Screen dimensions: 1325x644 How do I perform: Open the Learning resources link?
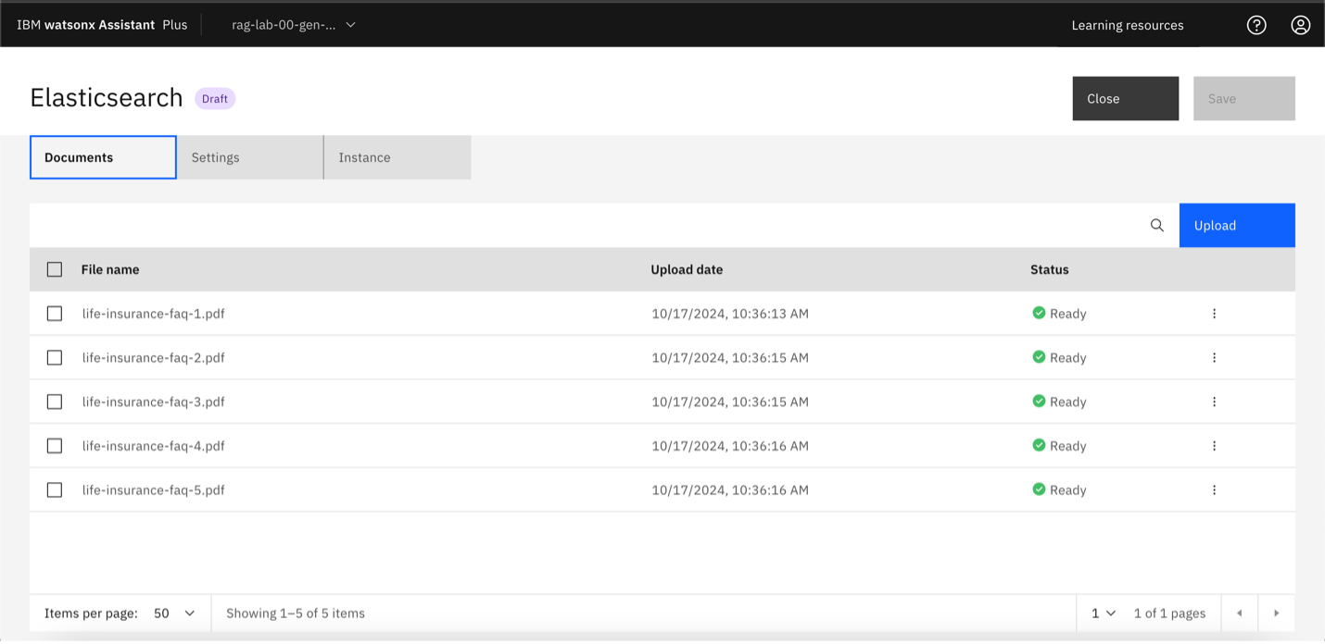[1127, 25]
